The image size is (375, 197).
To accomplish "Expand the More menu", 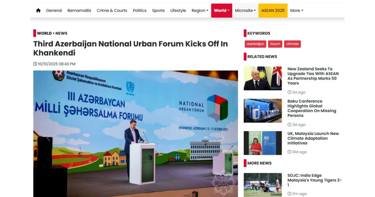I will pos(297,10).
